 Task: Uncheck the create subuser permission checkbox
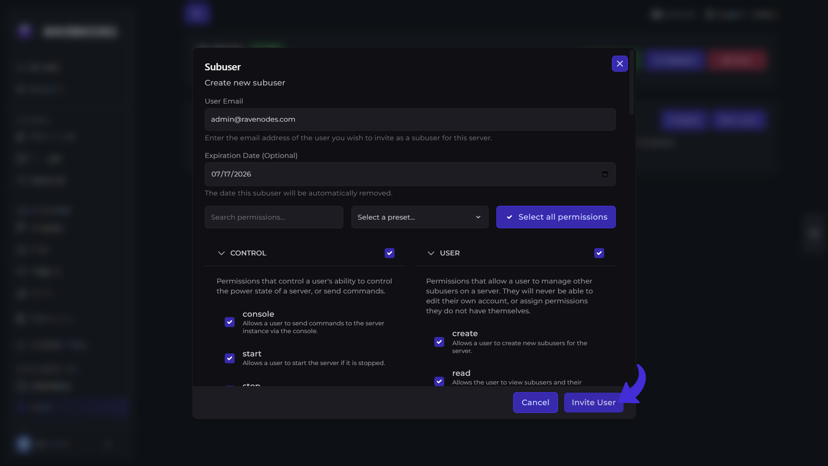pos(439,342)
